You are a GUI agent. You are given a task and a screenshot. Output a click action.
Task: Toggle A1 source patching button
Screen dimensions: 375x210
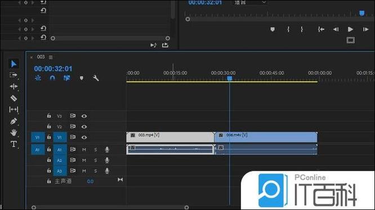38,150
